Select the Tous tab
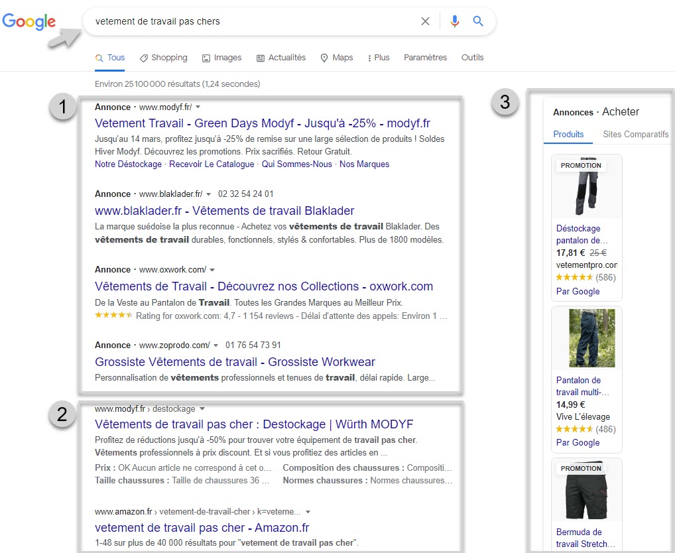Image resolution: width=675 pixels, height=553 pixels. tap(110, 58)
